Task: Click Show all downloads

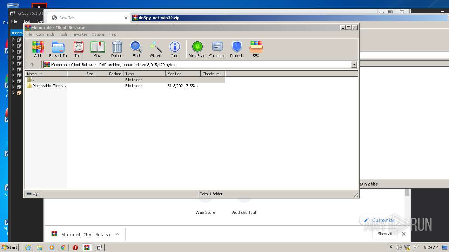Action: click(385, 234)
